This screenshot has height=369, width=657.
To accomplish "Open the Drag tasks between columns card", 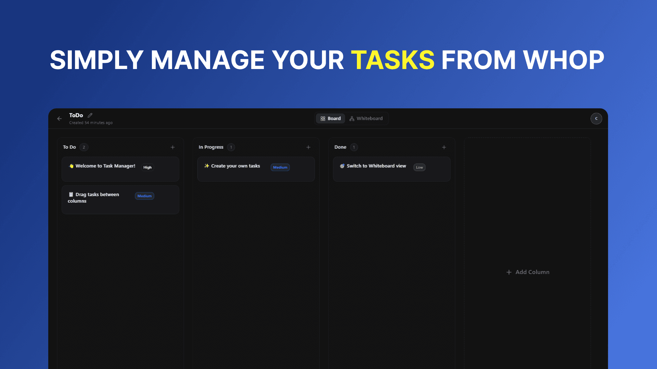I will 97,197.
